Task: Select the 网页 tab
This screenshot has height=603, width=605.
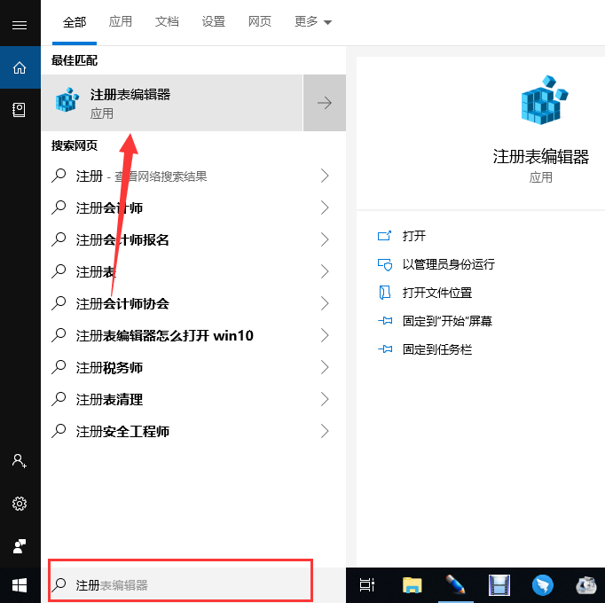Action: [260, 21]
